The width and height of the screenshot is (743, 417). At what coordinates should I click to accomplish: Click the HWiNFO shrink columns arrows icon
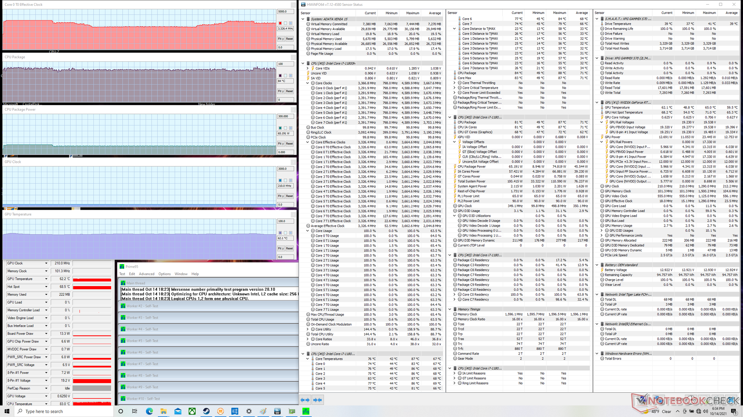(318, 400)
